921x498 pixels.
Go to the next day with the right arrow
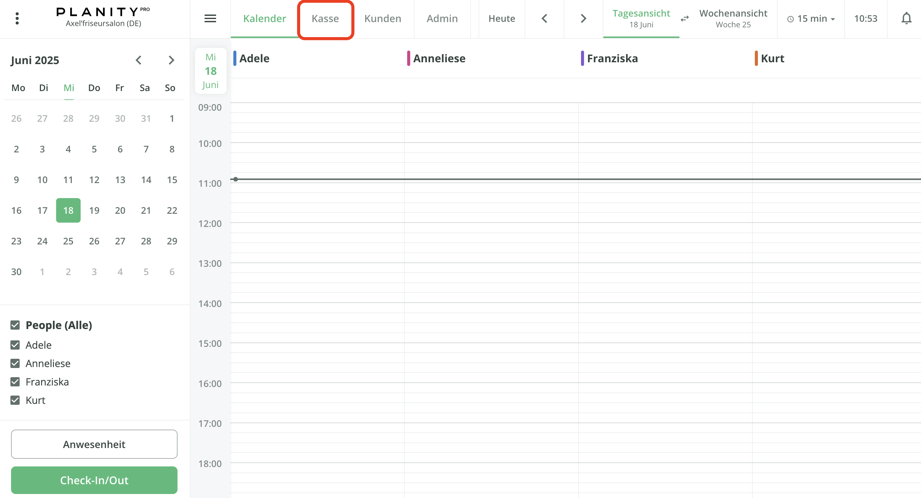click(x=583, y=18)
